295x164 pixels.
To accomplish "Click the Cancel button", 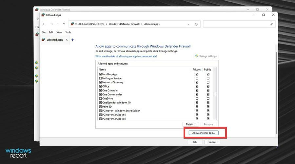I will click(x=212, y=142).
